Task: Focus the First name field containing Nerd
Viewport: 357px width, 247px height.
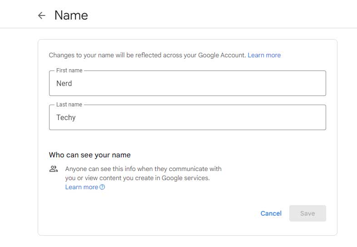Action: [x=188, y=83]
